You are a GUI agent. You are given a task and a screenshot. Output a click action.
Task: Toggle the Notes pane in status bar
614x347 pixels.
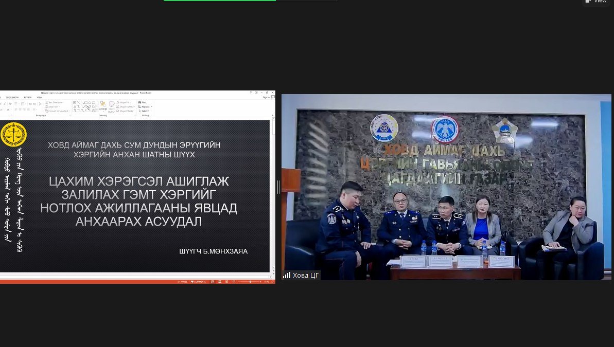[x=183, y=282]
